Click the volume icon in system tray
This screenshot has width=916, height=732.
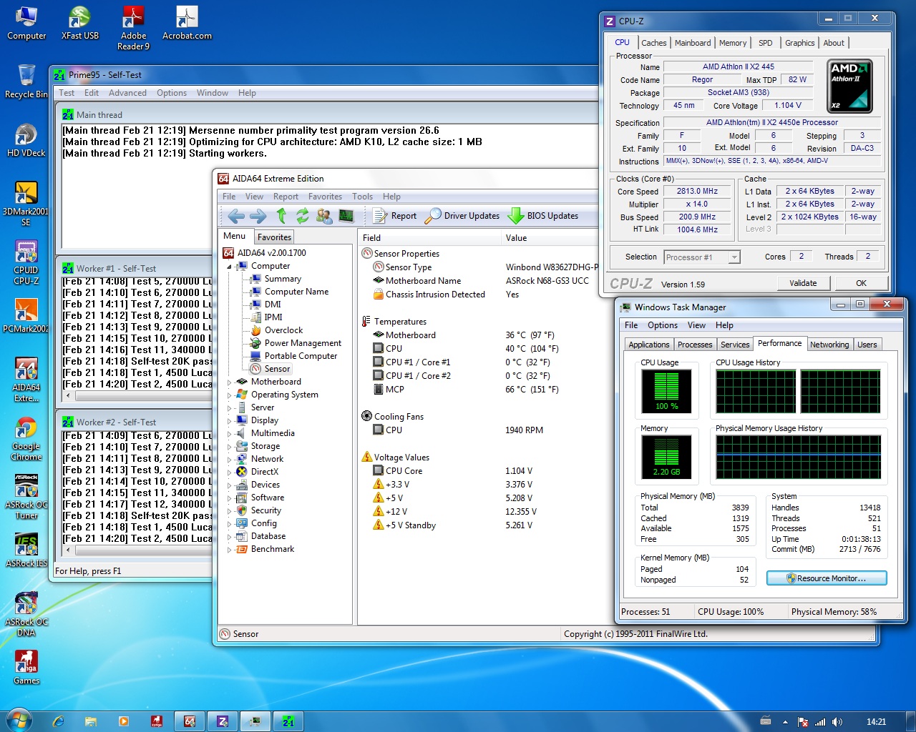(x=837, y=722)
